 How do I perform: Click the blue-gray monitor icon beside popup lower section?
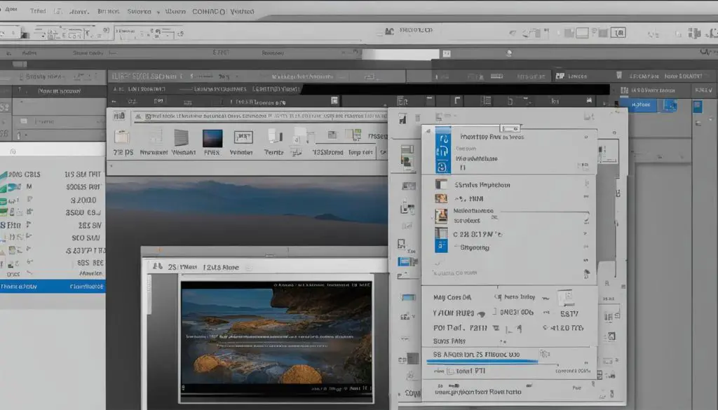tap(408, 297)
